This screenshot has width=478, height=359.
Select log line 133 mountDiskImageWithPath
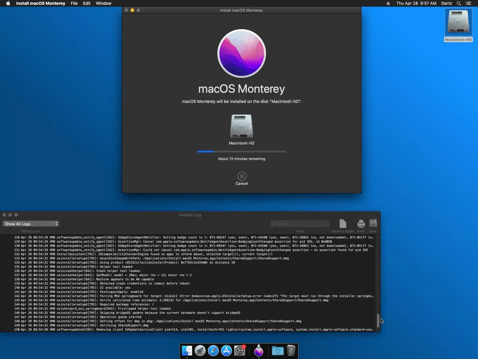click(188, 258)
